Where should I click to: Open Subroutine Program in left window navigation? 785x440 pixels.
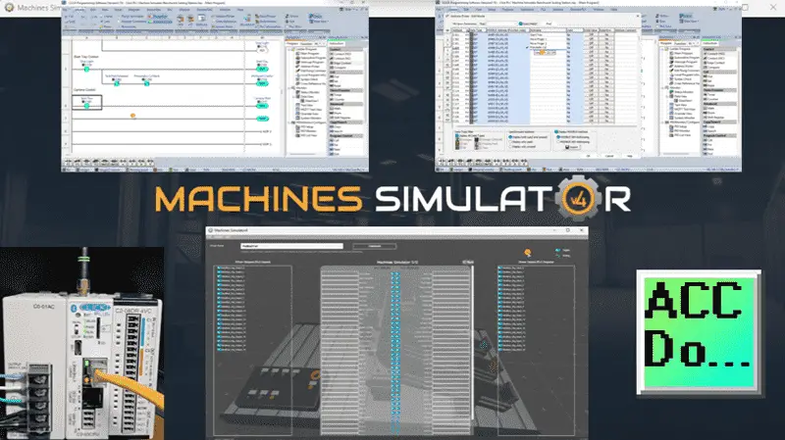coord(313,58)
